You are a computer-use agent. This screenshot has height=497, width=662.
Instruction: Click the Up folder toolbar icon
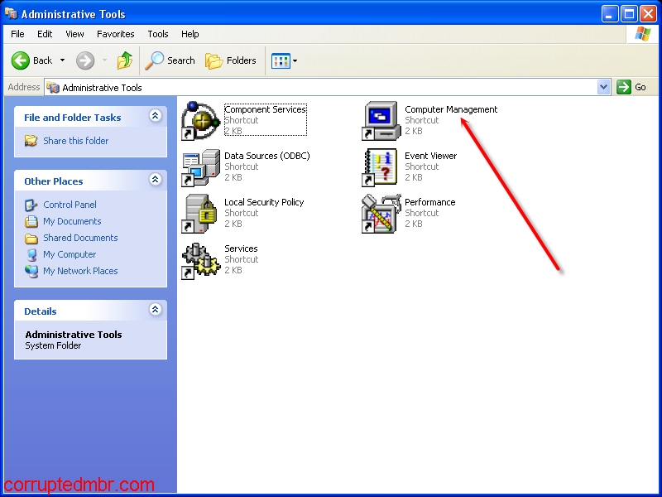tap(125, 60)
